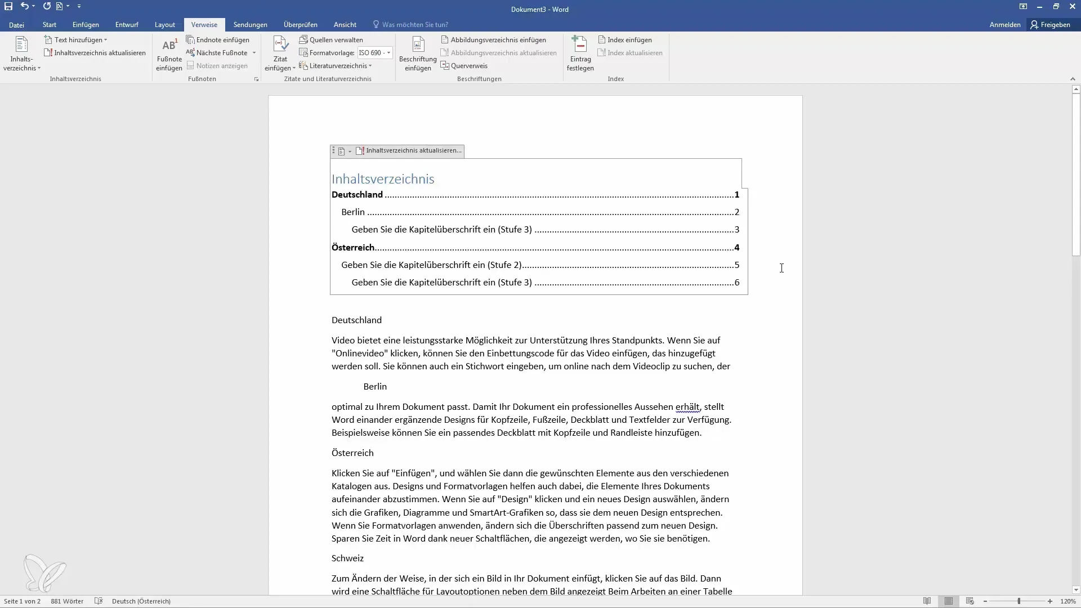Click the Schweiz heading in the document

[347, 558]
